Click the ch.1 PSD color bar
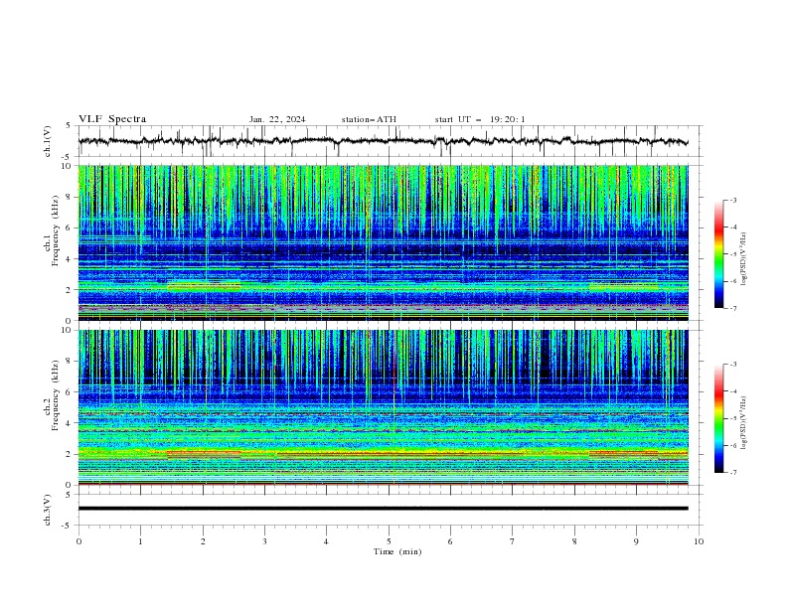 (719, 254)
